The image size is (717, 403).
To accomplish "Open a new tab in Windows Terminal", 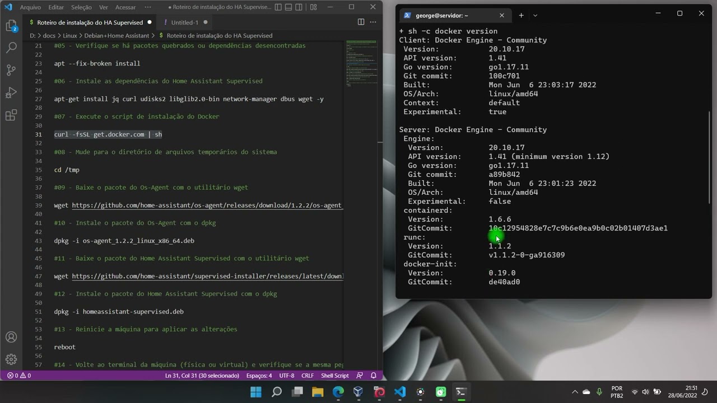I will pyautogui.click(x=521, y=15).
